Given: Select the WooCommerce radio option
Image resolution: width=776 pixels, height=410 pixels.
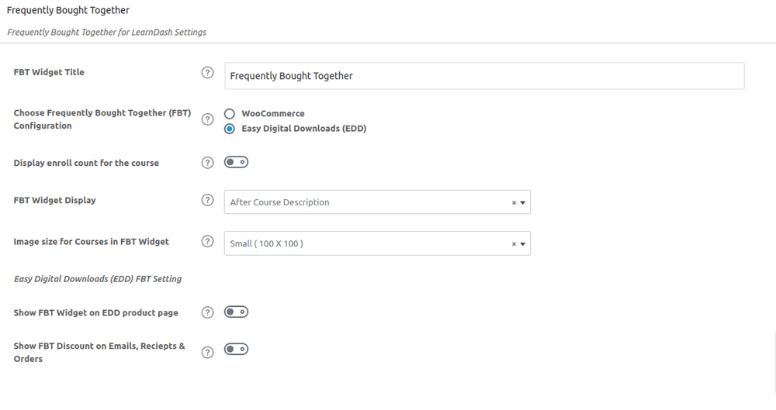Looking at the screenshot, I should tap(229, 114).
